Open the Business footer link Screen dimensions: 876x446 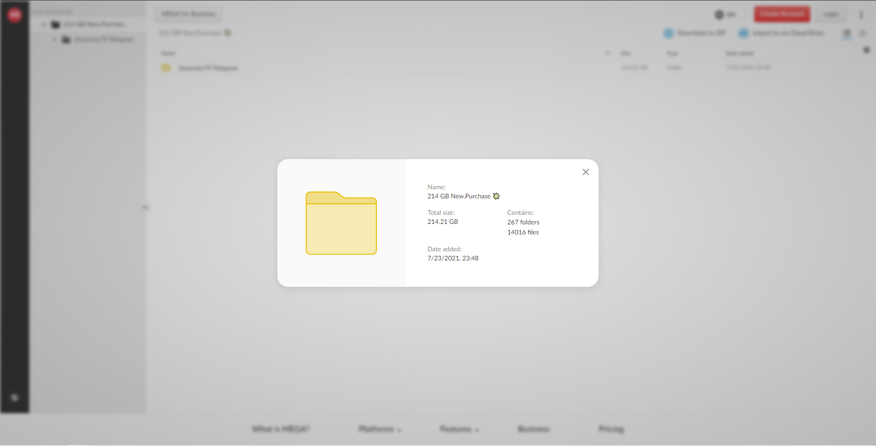pos(534,429)
